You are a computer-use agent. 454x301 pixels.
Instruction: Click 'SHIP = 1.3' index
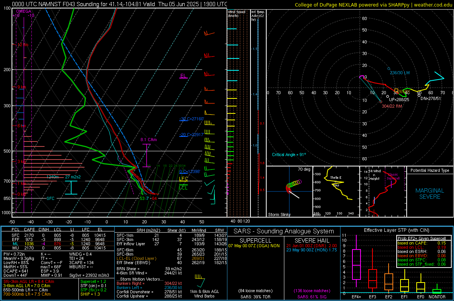pos(90,294)
